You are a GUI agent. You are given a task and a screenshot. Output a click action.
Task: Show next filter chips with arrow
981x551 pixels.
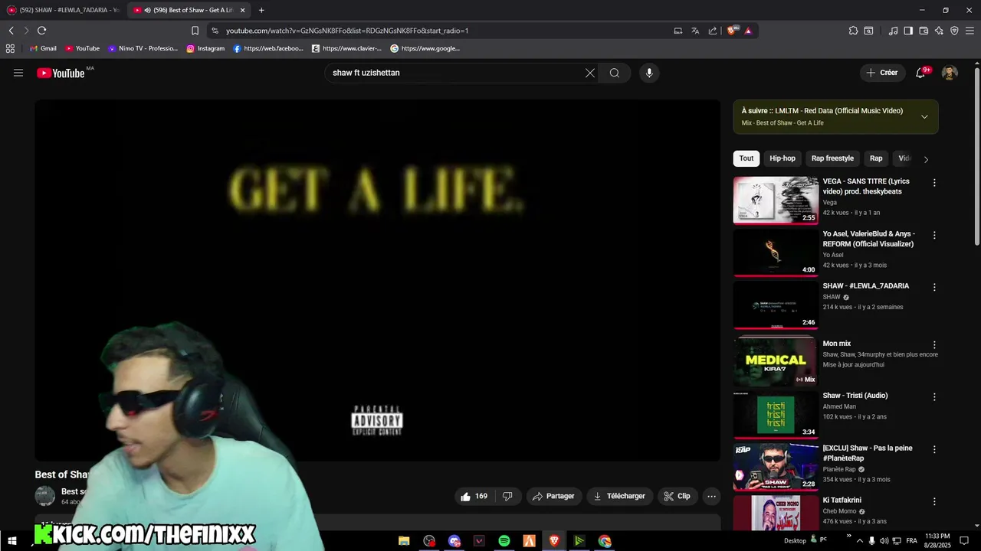click(x=926, y=159)
